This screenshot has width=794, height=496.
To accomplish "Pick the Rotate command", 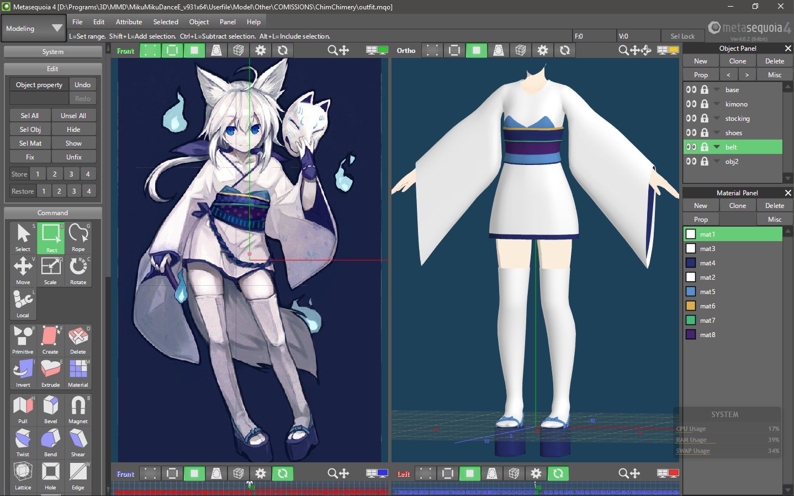I will click(78, 271).
